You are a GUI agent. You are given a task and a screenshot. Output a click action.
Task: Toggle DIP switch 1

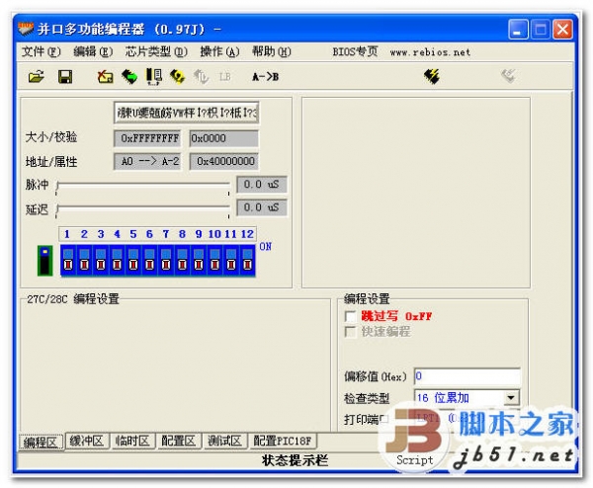pos(68,261)
